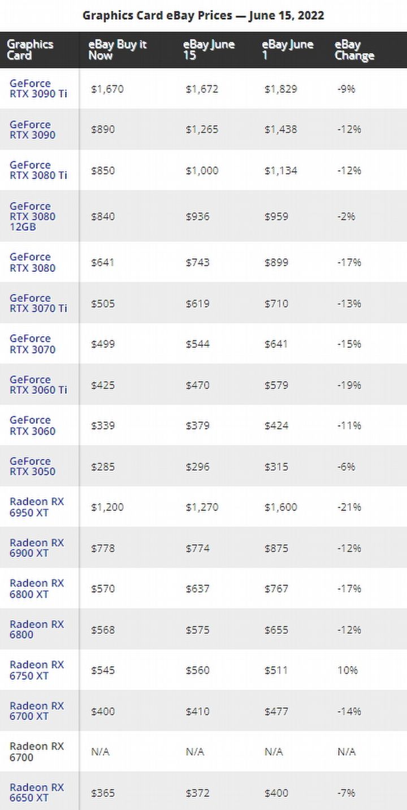Click the eBay June 15 column header

(x=209, y=50)
